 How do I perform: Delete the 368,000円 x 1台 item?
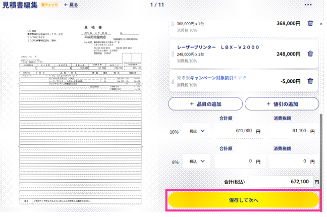(x=310, y=23)
